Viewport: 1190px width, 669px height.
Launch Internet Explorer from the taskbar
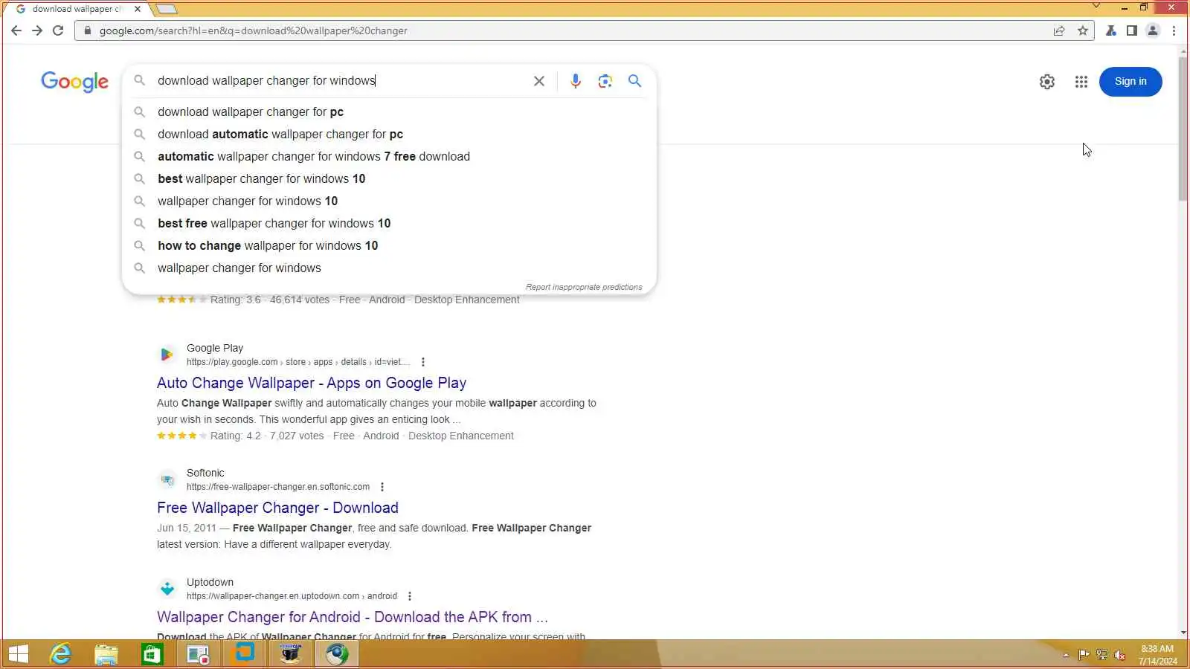[60, 654]
